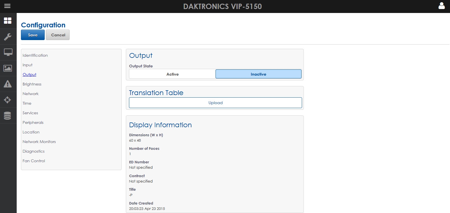The image size is (450, 213).
Task: Click the Output link in sidebar
Action: click(x=29, y=74)
